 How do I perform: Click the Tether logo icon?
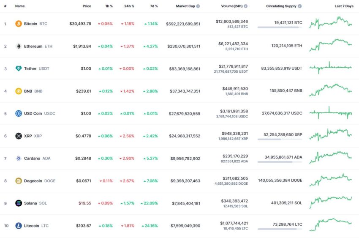click(19, 68)
